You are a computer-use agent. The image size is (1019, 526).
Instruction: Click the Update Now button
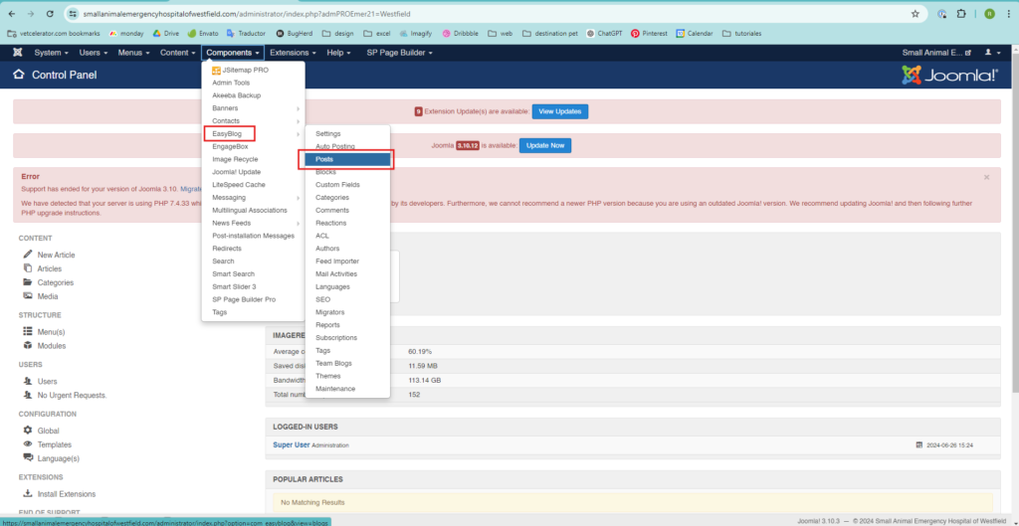545,145
